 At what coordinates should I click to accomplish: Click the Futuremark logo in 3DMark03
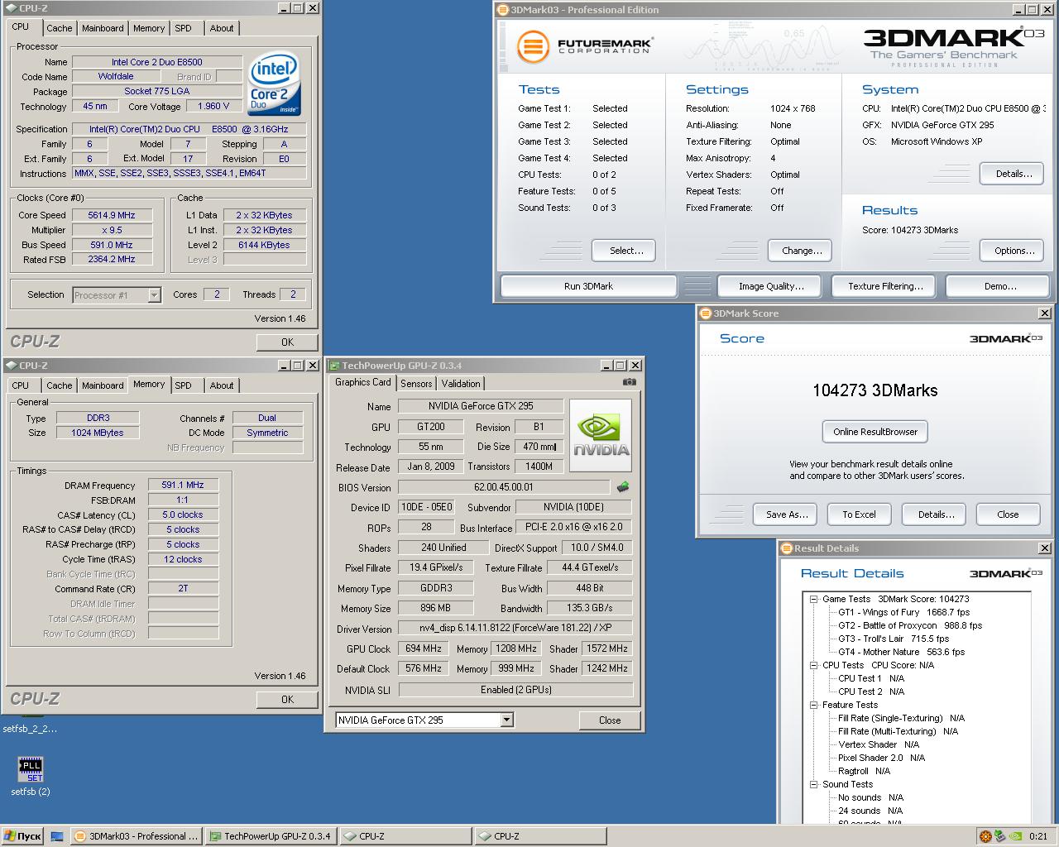coord(584,45)
